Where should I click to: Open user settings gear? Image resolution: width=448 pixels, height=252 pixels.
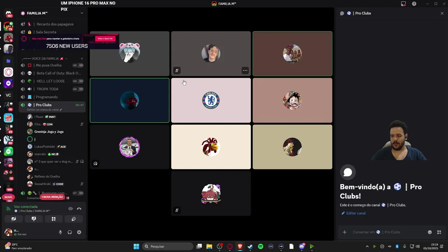coord(79,232)
